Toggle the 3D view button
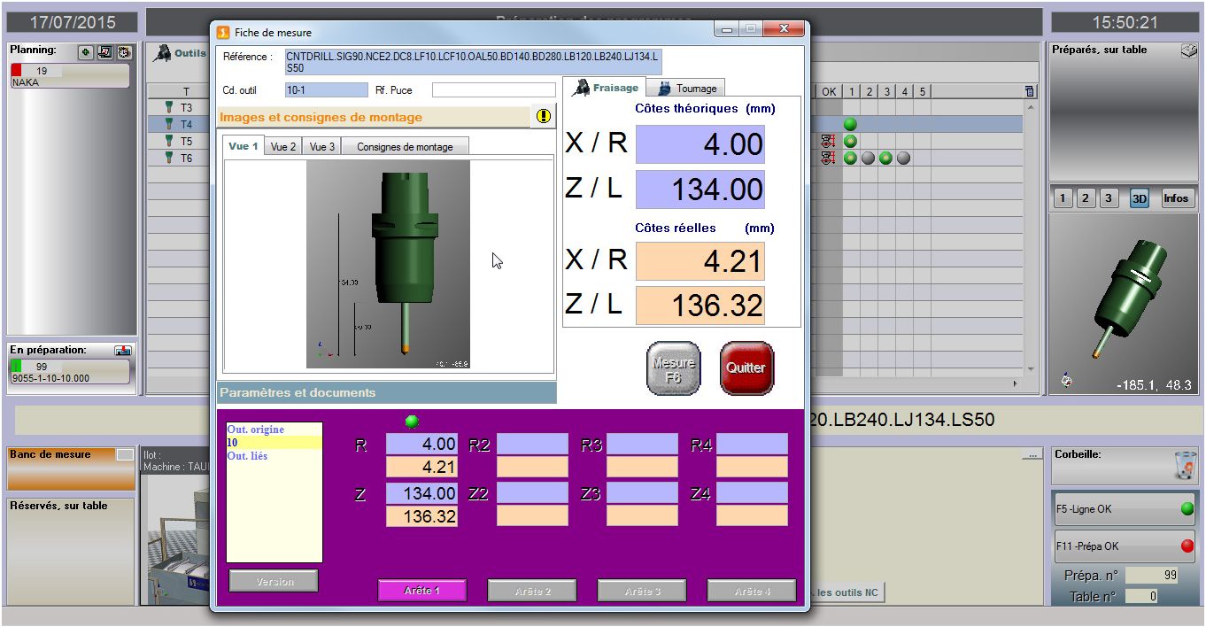 pos(1140,197)
